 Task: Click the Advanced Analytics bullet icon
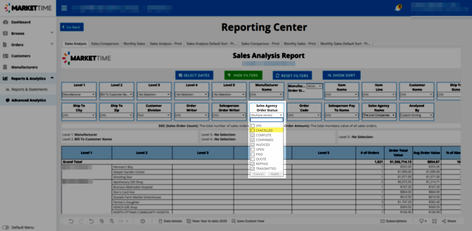8,100
